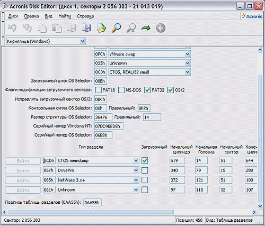Click the Acronis logo in the menu bar
The width and height of the screenshot is (265, 226).
coord(252,16)
